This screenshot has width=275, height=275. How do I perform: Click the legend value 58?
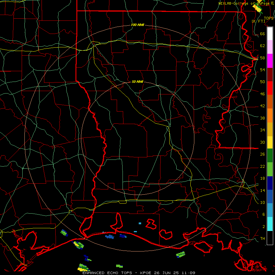tap(262, 58)
